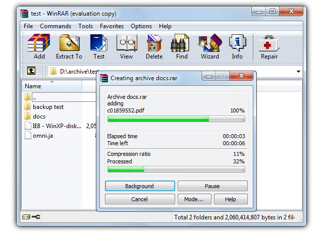Go up one folder level arrow
323x232 pixels.
[31, 71]
